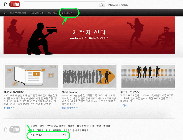Screen dimensions: 183x140
Task: Open the Next Creator thumbnail image
Action: [x=89, y=76]
